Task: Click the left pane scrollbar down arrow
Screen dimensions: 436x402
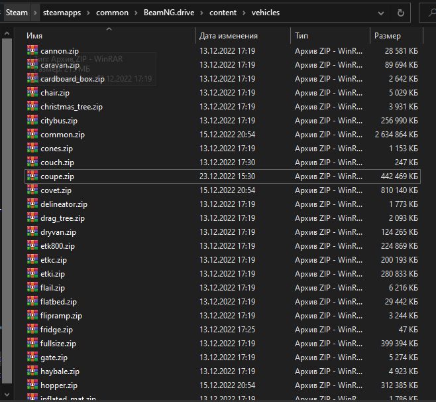Action: [7, 394]
